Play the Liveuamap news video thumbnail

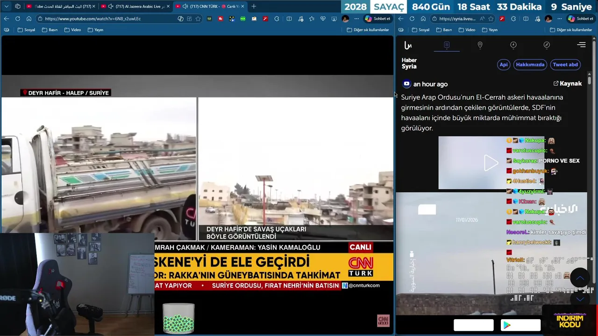[491, 163]
